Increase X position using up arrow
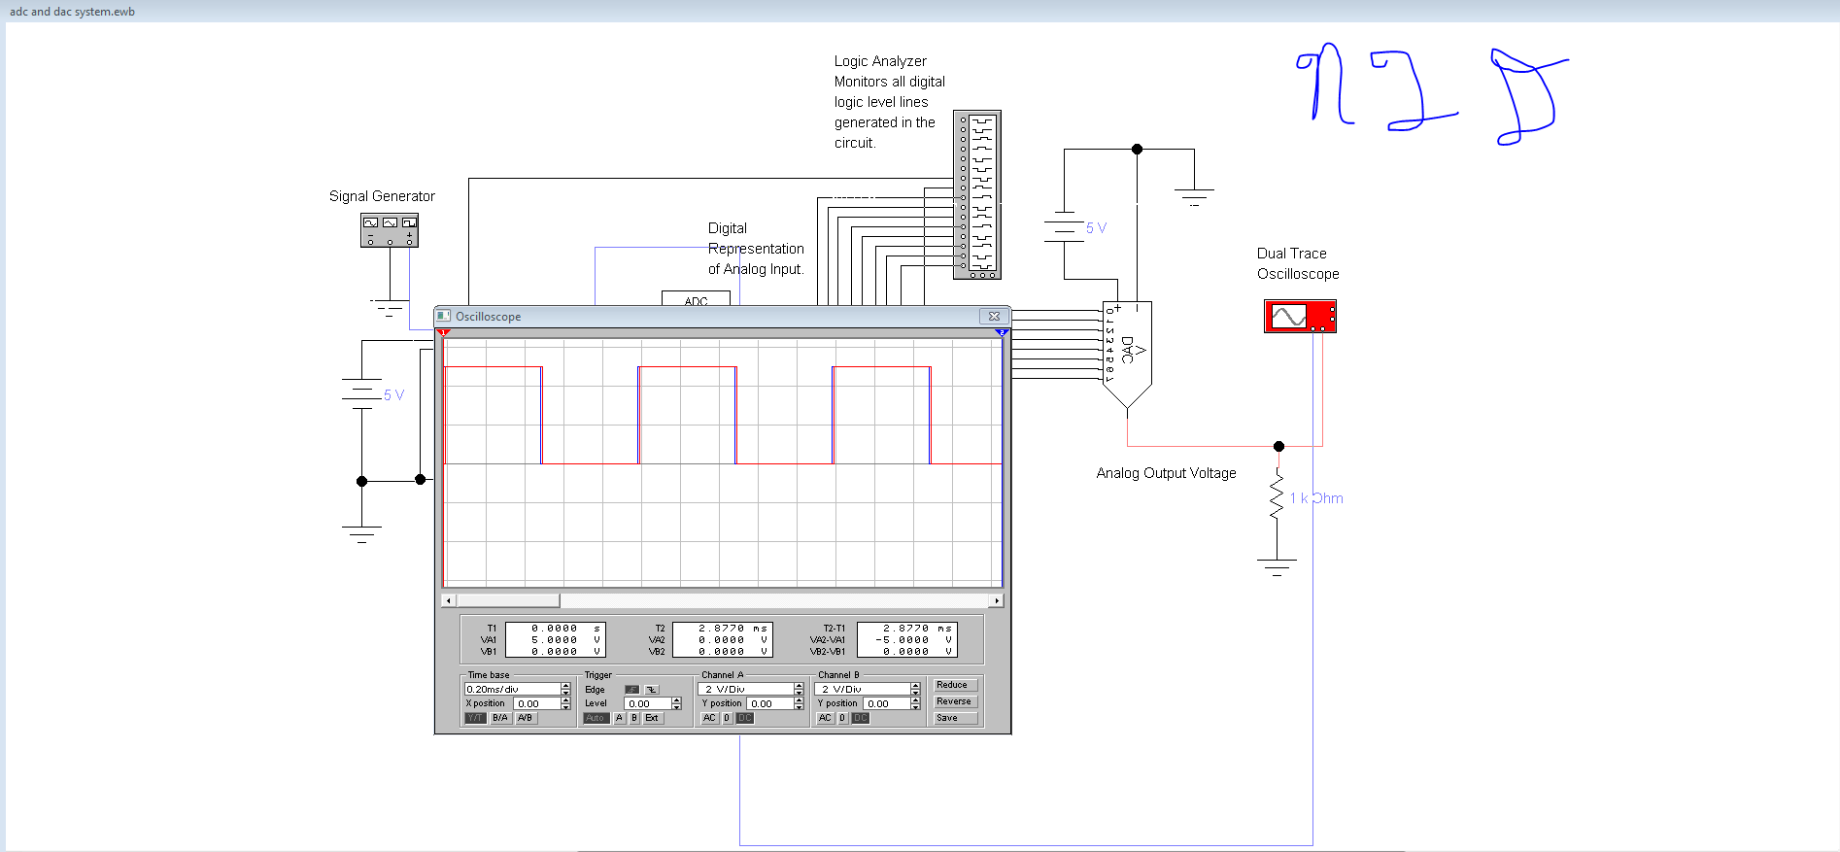Viewport: 1840px width, 852px height. tap(565, 700)
